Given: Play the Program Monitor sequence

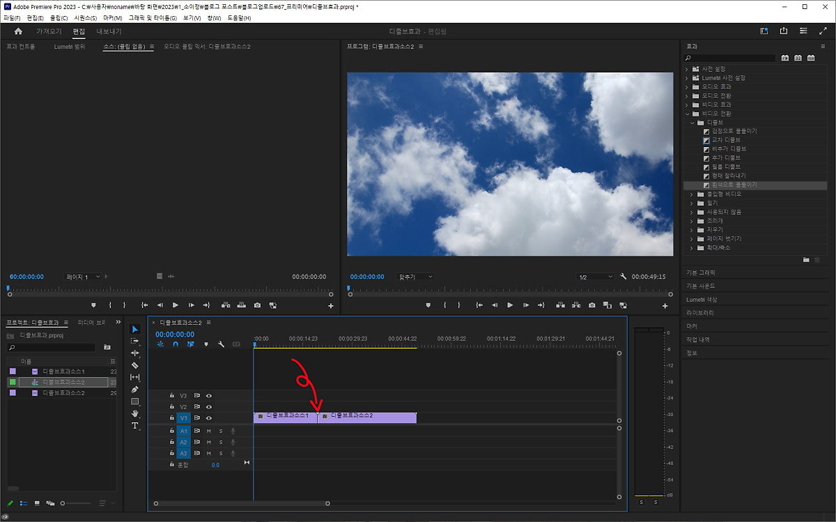Looking at the screenshot, I should click(x=510, y=305).
